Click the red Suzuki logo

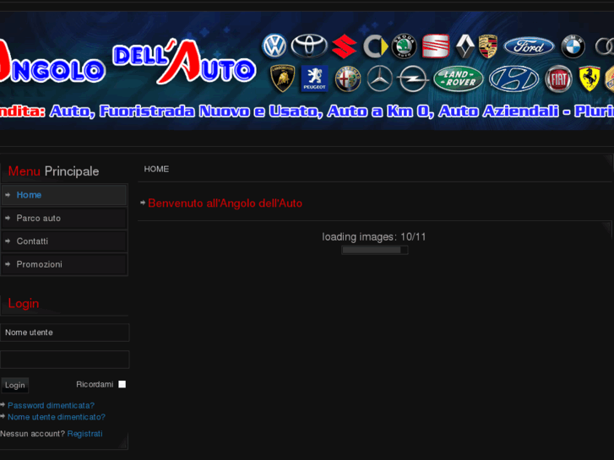point(345,46)
